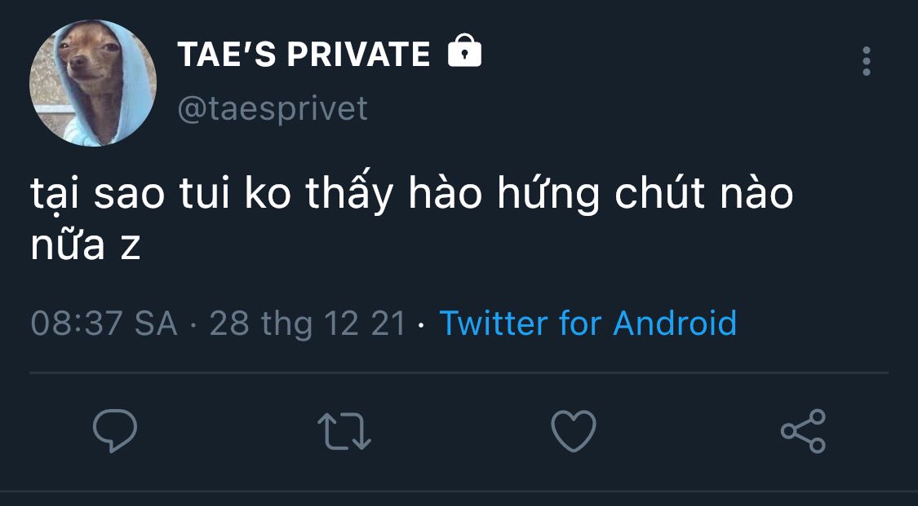The image size is (918, 506).
Task: Open the TAE'S PRIVATE display name
Action: pos(304,55)
